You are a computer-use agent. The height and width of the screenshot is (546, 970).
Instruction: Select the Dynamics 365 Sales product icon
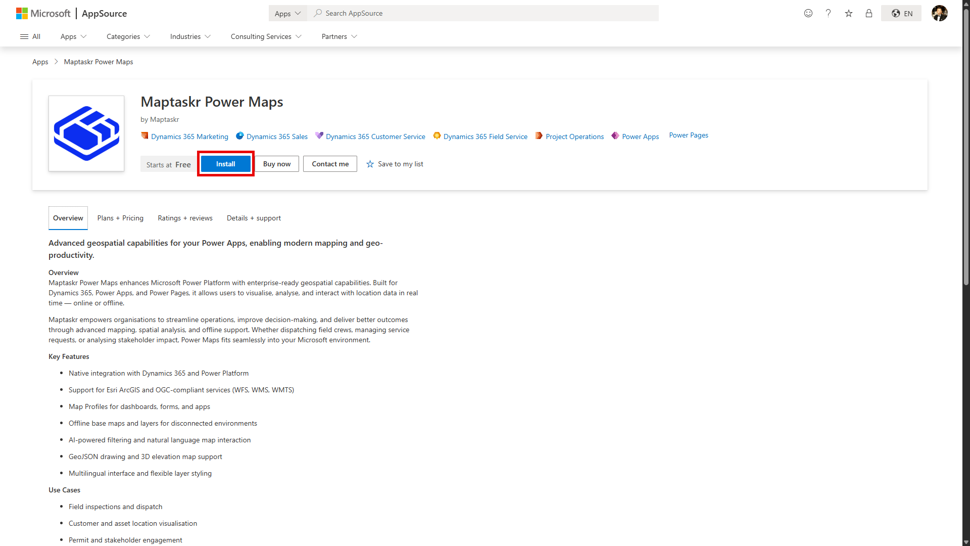pos(239,136)
